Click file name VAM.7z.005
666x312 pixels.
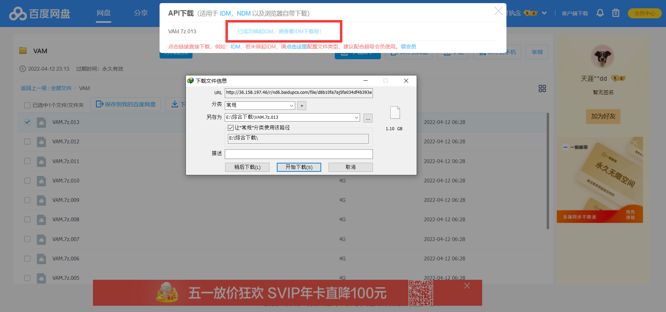[x=66, y=278]
